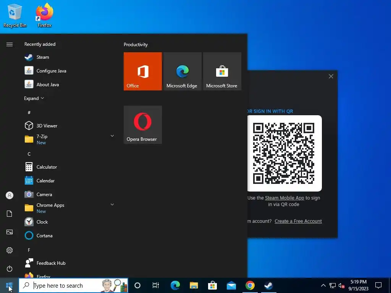Click Create a Free Account link
Viewport: 391px width, 293px height.
(x=298, y=221)
